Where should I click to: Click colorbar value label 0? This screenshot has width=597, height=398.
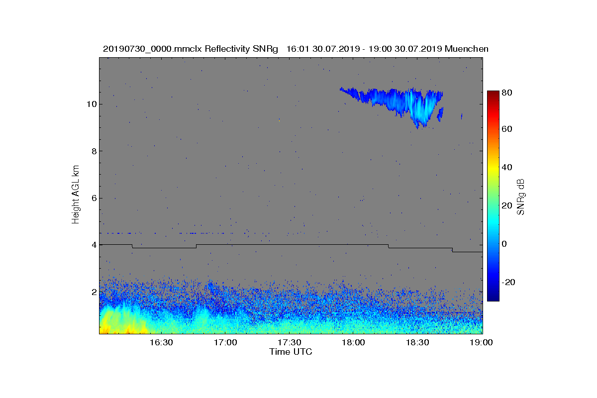[505, 244]
